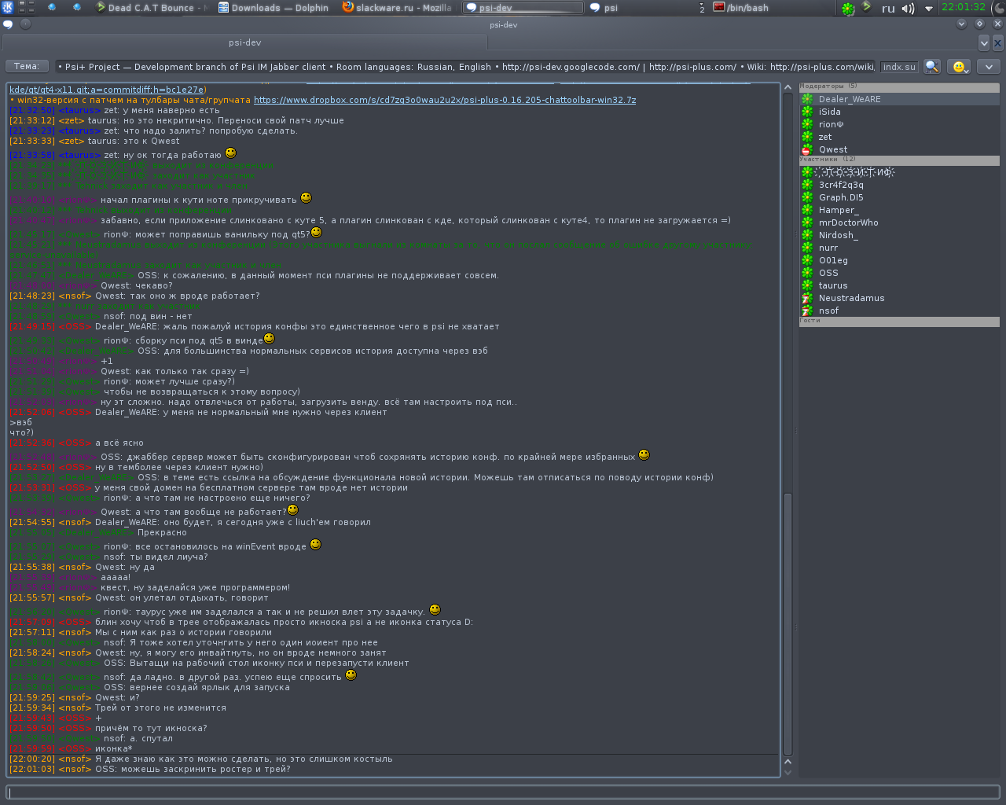Select the psi-dev tab
Image resolution: width=1006 pixels, height=805 pixels.
coord(244,42)
